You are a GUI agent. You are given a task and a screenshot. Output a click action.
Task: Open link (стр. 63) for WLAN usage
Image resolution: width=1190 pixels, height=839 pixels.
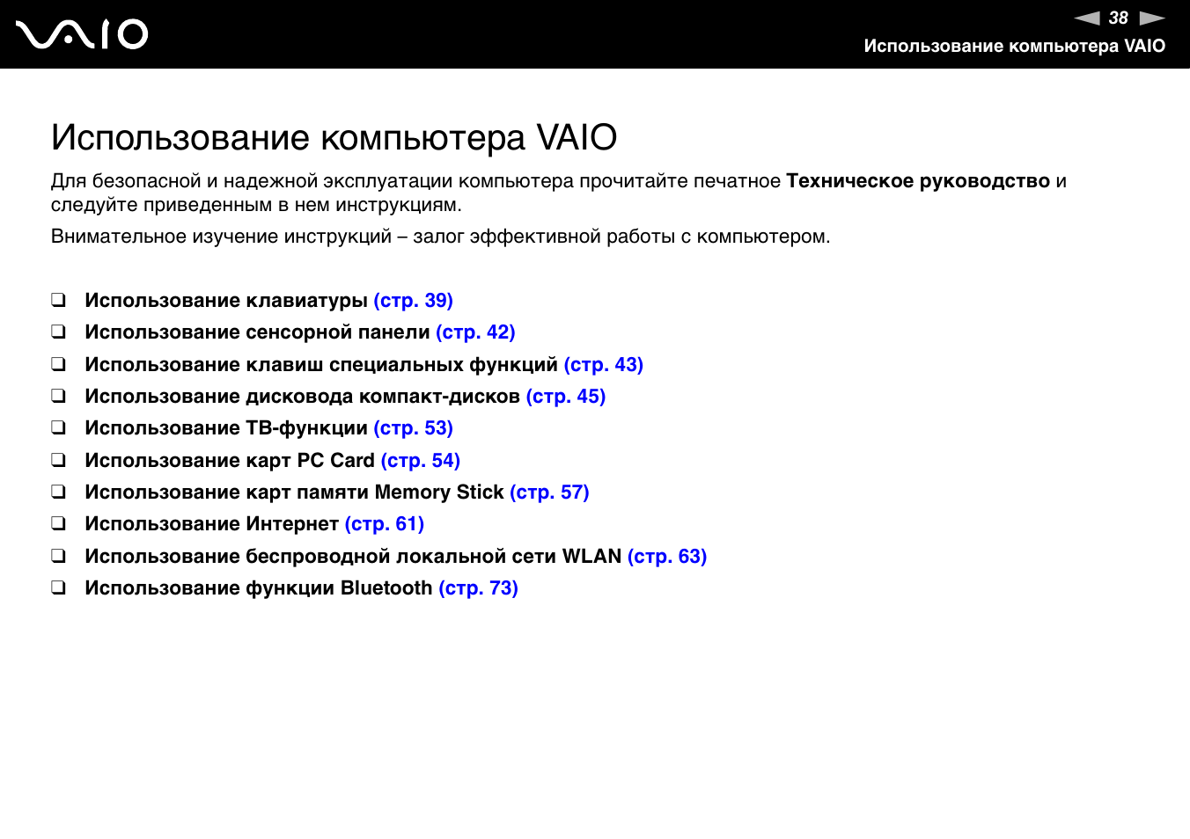click(x=667, y=557)
